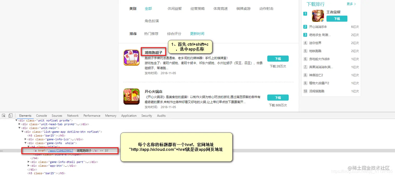Expand the unit-head-tab div node

point(20,124)
